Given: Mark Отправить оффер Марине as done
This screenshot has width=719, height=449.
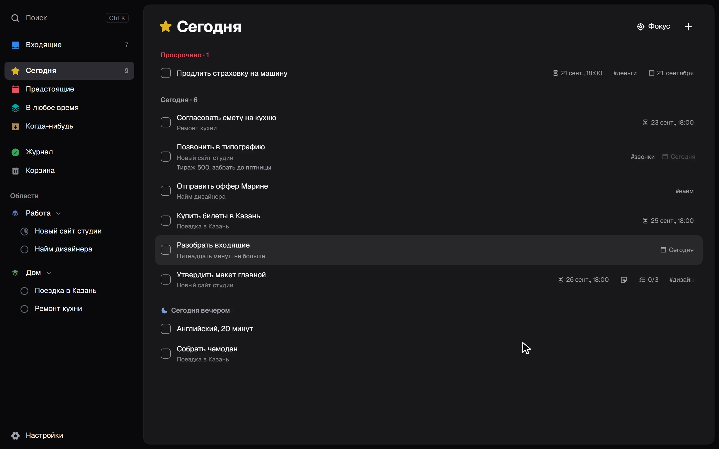Looking at the screenshot, I should (165, 191).
